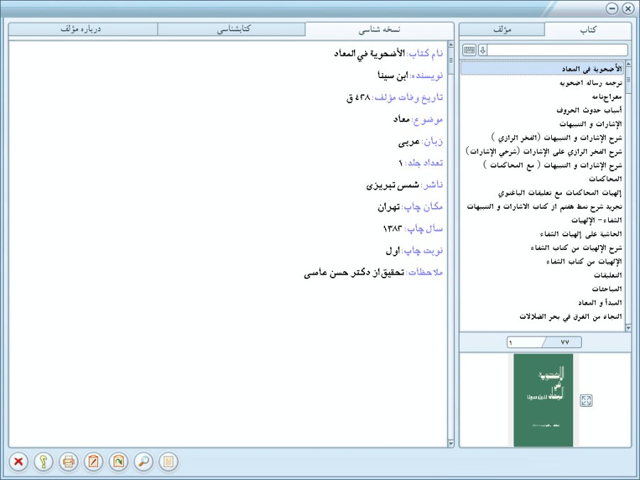Open help via the question mark icon
Screen dimensions: 640x480
pyautogui.click(x=44, y=462)
